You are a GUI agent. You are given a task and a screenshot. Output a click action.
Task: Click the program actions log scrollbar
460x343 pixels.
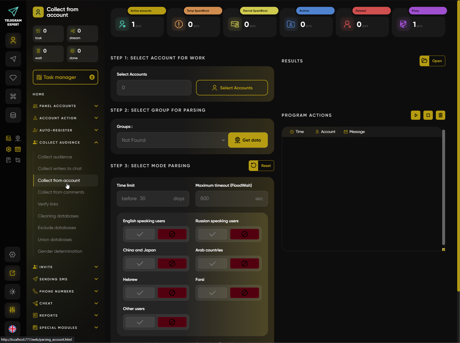(x=443, y=188)
